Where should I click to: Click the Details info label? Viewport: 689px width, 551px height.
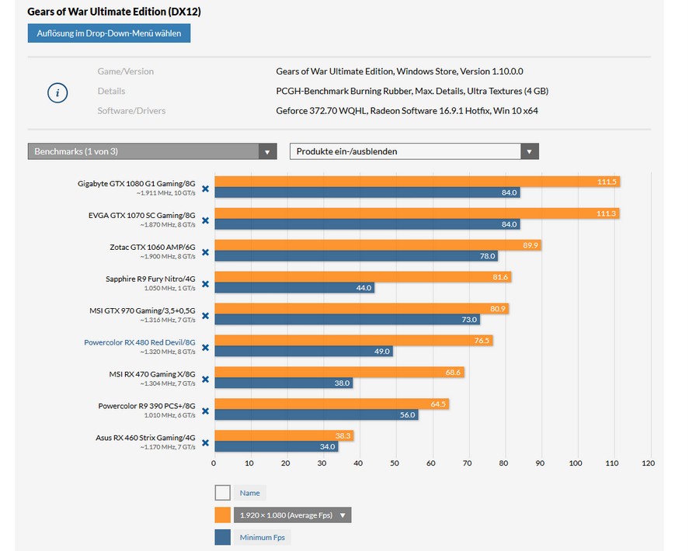pyautogui.click(x=111, y=91)
